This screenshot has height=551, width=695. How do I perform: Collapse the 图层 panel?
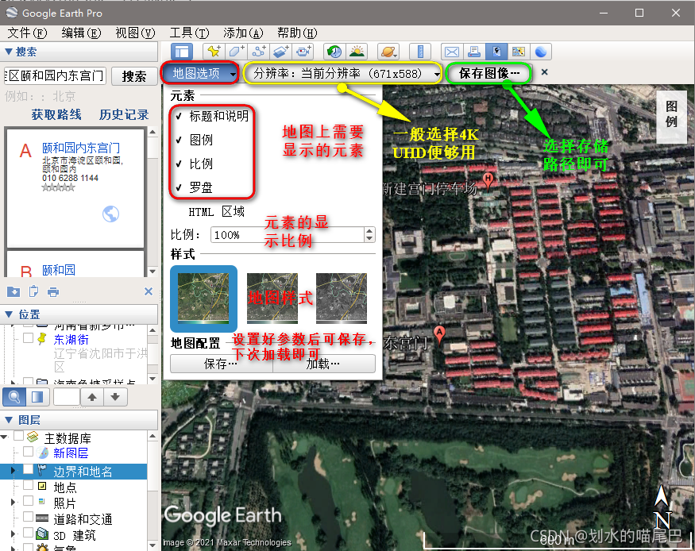[x=9, y=419]
